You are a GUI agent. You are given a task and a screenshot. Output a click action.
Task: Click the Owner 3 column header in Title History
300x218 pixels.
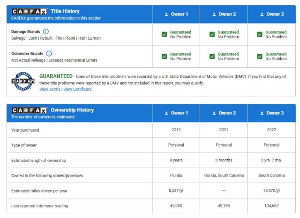click(272, 14)
